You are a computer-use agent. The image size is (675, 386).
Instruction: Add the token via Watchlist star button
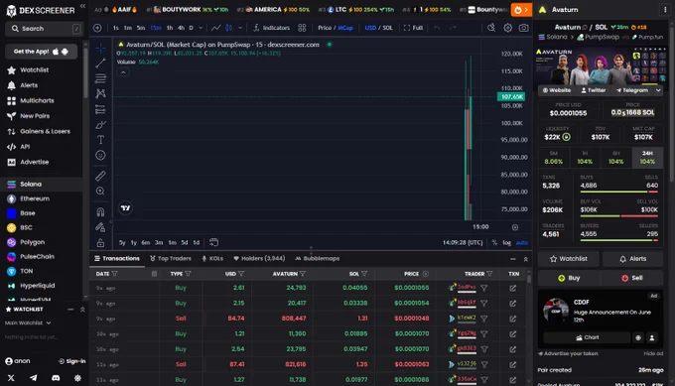click(x=568, y=259)
